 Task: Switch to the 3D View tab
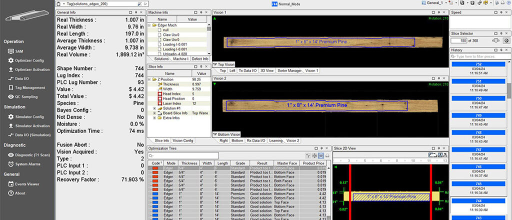click(x=267, y=71)
